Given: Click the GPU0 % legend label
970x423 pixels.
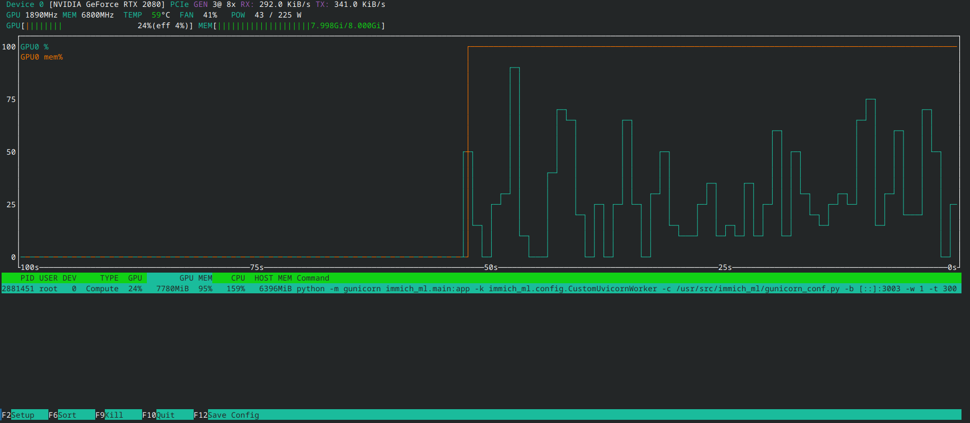Looking at the screenshot, I should [35, 47].
